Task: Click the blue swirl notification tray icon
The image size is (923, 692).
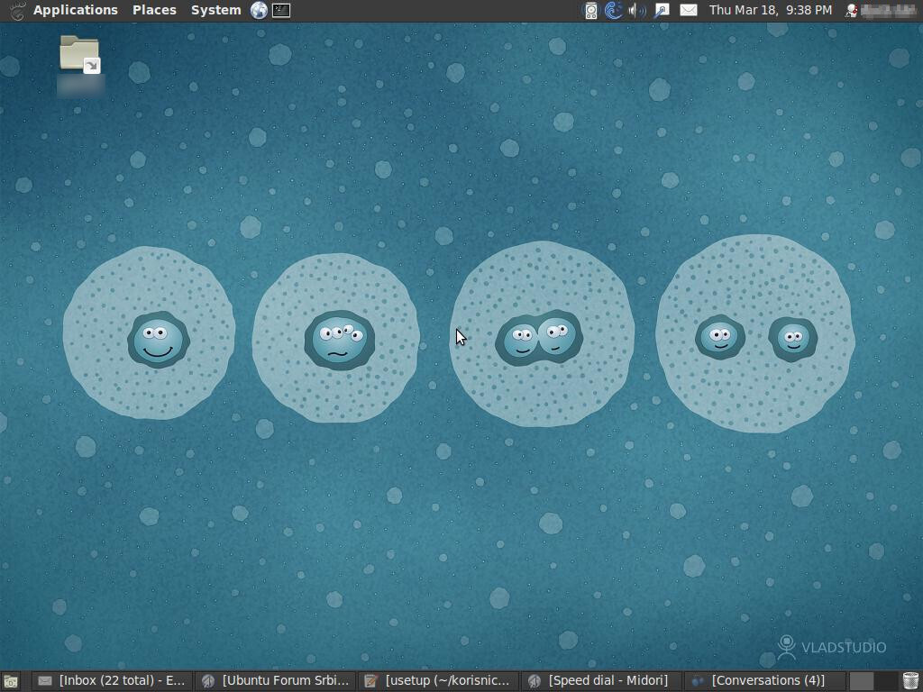Action: (612, 10)
